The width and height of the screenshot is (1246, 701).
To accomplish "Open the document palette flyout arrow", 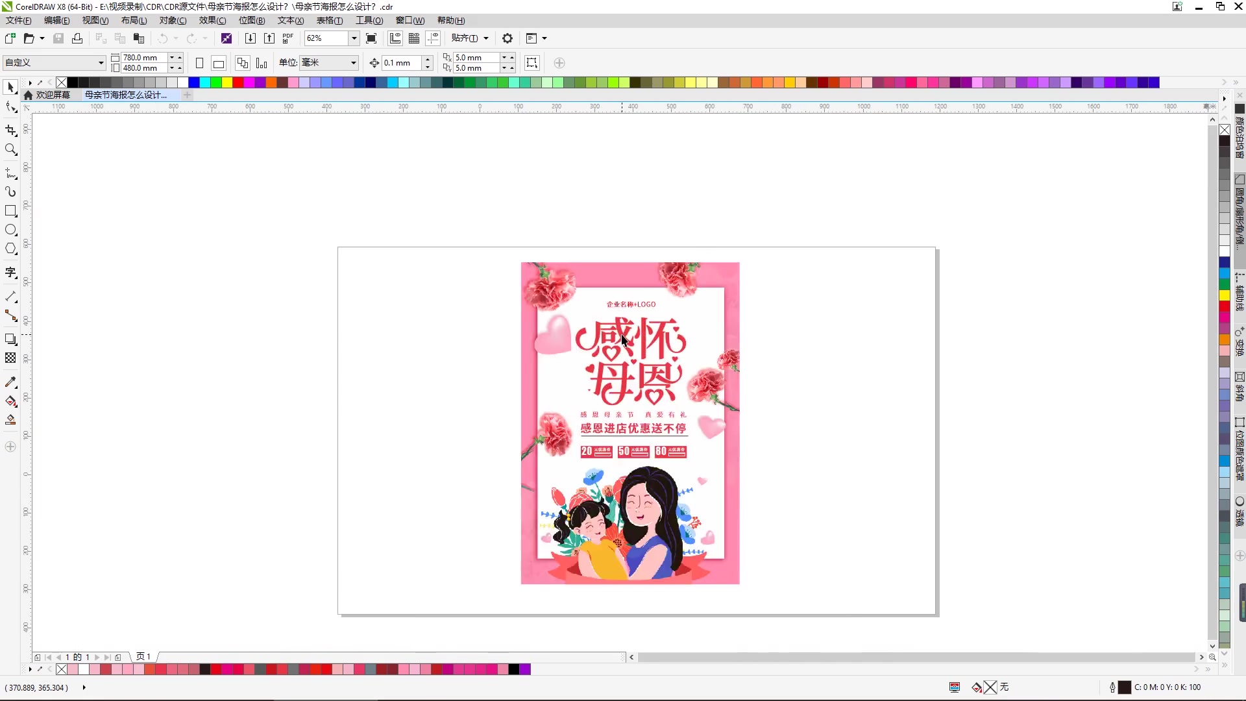I will [30, 669].
